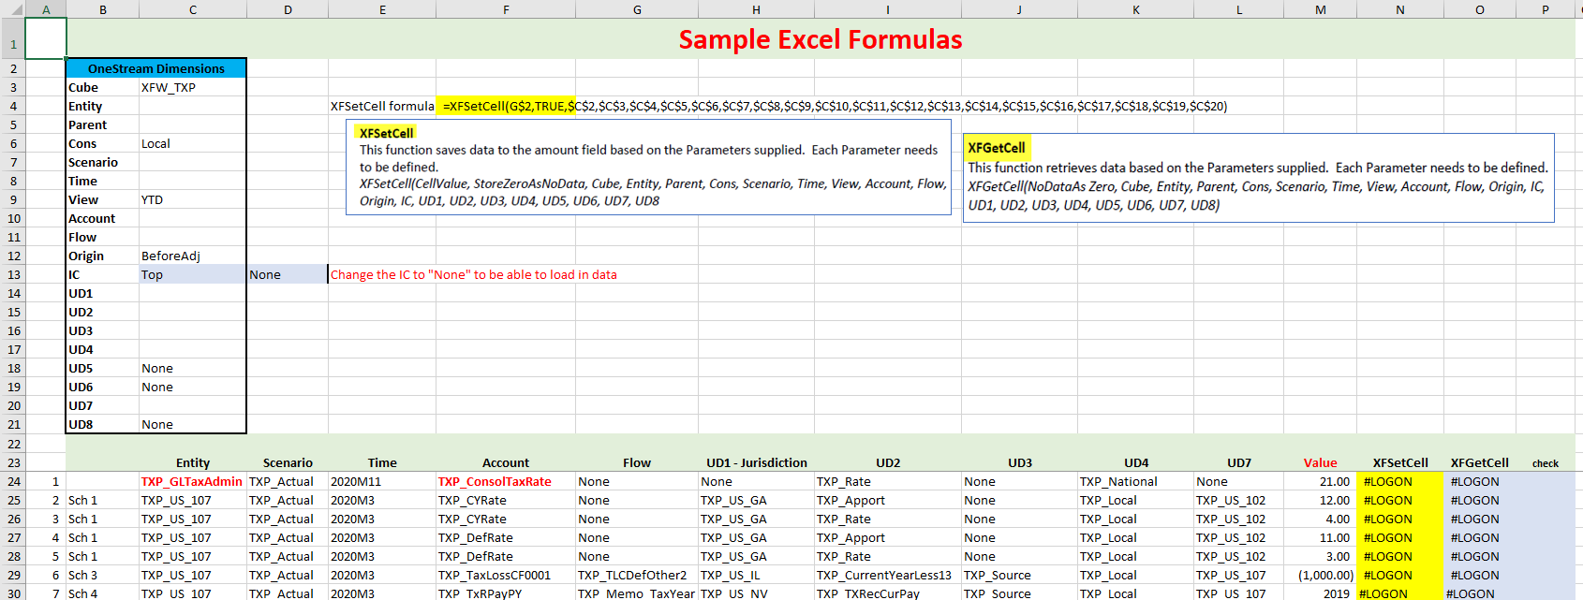The image size is (1583, 600).
Task: Select column M header
Action: (x=1320, y=9)
